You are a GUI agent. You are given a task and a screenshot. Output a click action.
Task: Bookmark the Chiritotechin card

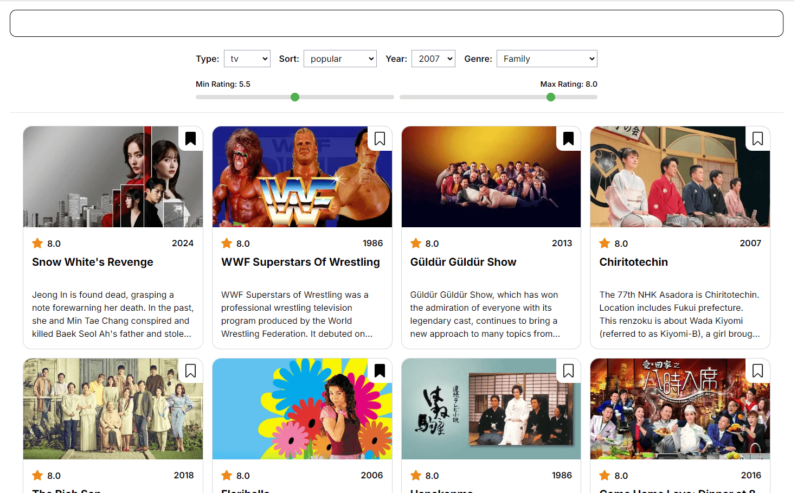[x=757, y=139]
